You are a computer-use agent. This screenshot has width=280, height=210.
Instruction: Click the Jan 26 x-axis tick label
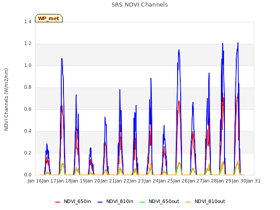[181, 181]
